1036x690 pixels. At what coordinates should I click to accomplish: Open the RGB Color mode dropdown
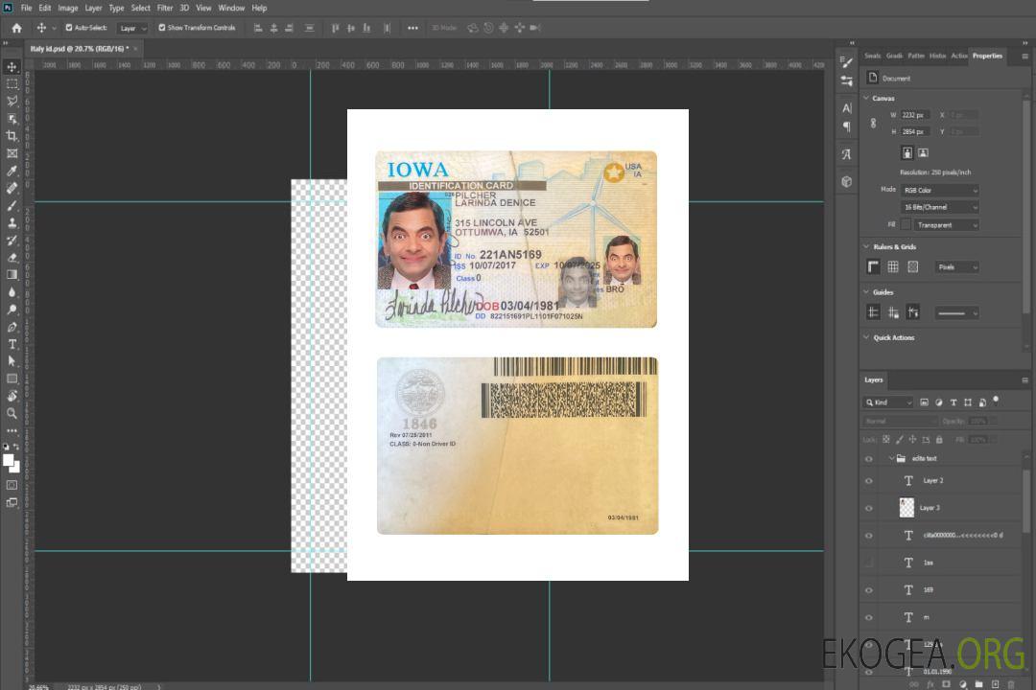(x=939, y=190)
